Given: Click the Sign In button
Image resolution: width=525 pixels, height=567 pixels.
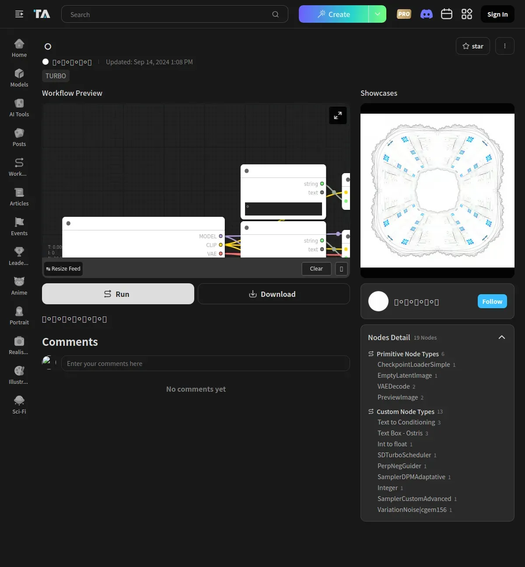Looking at the screenshot, I should (x=497, y=14).
